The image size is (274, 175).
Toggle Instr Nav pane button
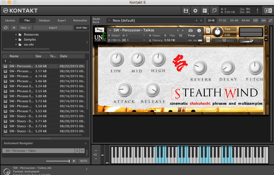point(82,28)
